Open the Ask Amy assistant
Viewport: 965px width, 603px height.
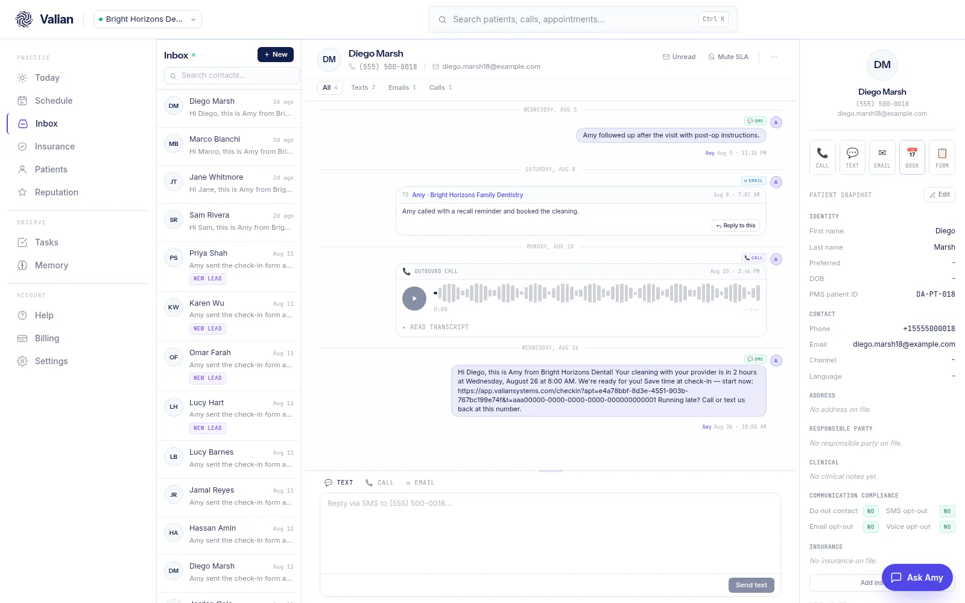point(917,578)
